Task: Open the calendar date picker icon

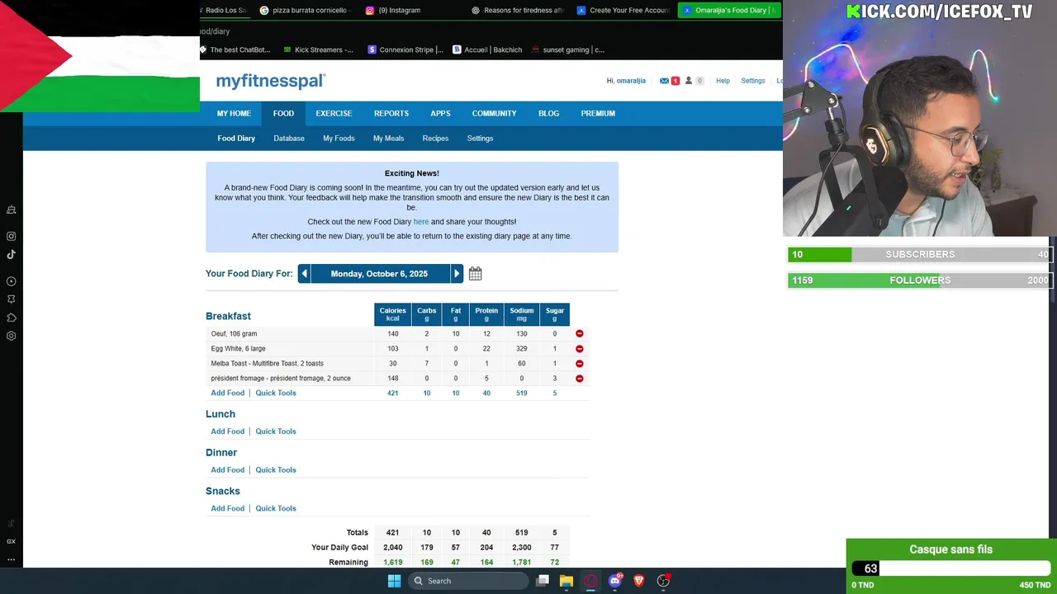Action: pyautogui.click(x=475, y=273)
